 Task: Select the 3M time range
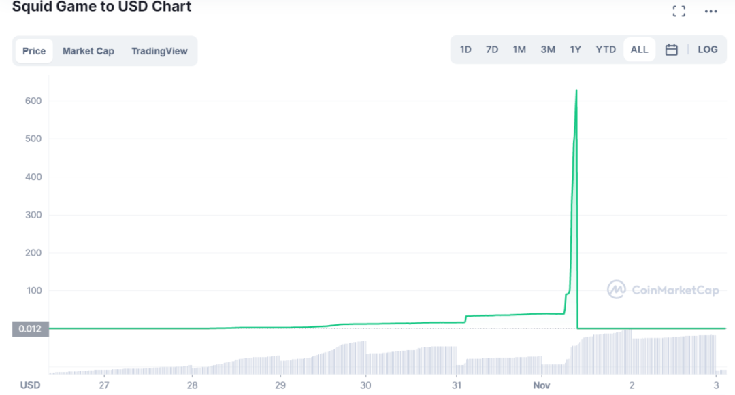tap(548, 50)
